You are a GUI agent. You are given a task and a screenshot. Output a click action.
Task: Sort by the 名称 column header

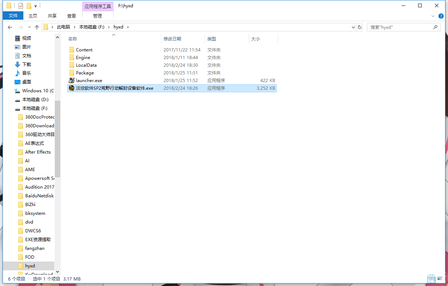[x=73, y=39]
